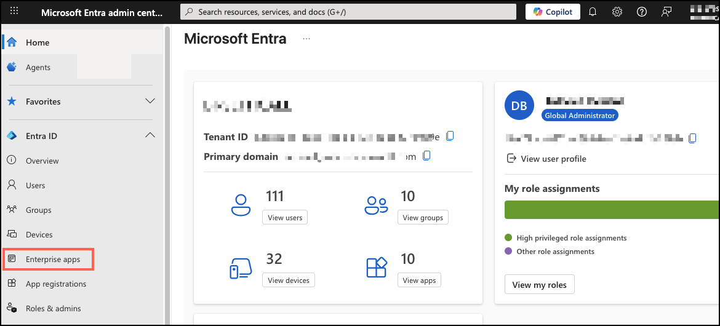Click the sidebar vertical scrollbar
720x326 pixels.
click(167, 175)
